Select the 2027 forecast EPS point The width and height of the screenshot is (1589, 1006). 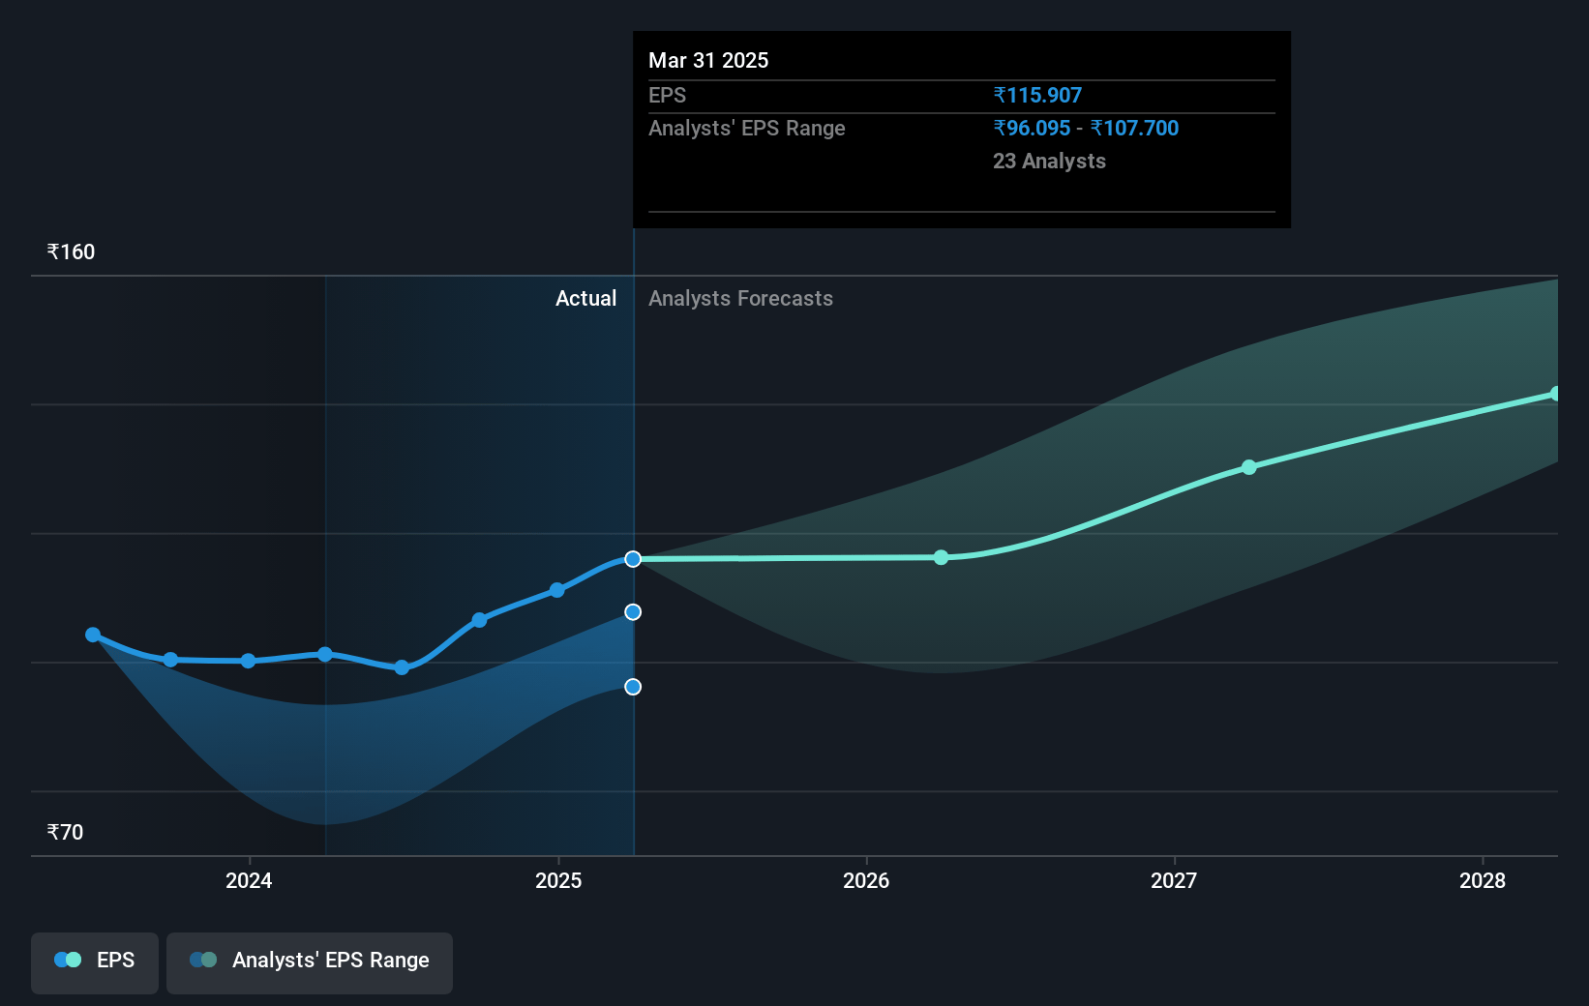pos(1249,467)
